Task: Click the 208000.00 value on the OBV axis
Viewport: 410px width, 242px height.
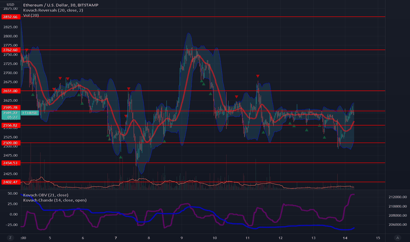Action: (x=398, y=215)
